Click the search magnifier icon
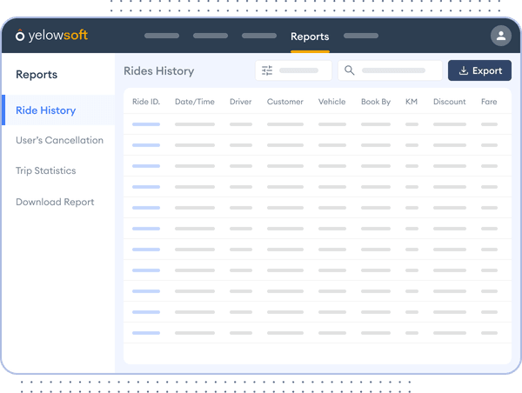This screenshot has height=393, width=522. click(x=349, y=70)
